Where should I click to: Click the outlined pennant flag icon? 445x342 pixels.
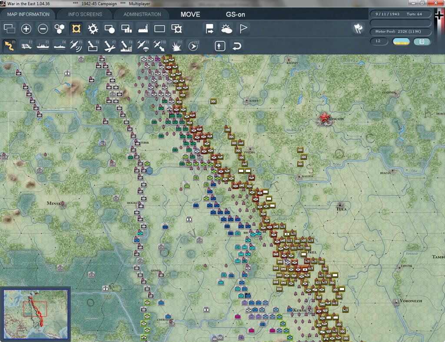243,29
